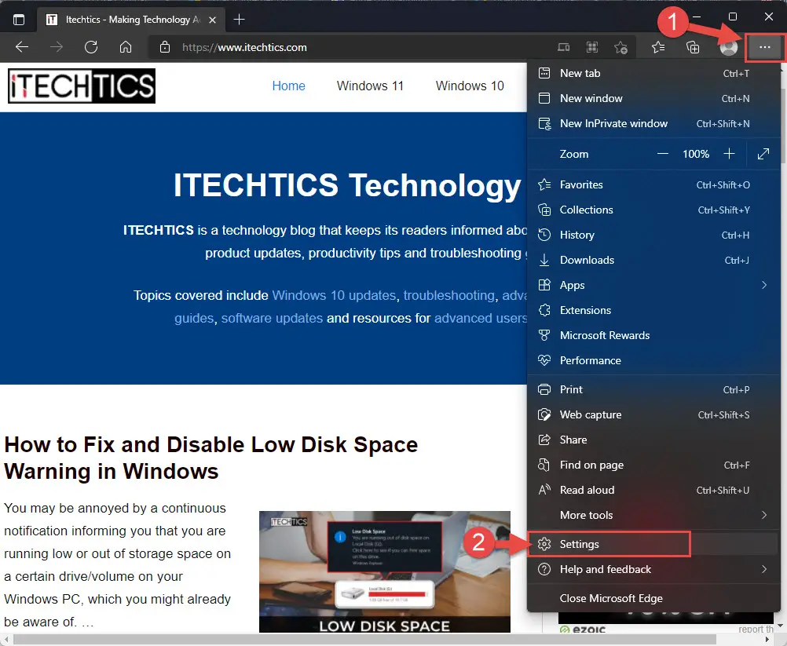Expand the Apps submenu
Screen dimensions: 787x646
pos(653,285)
